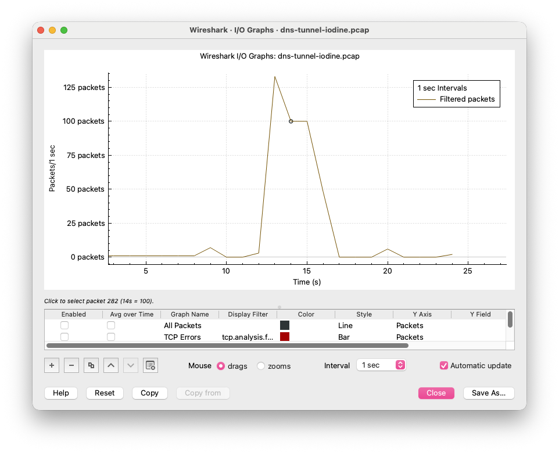This screenshot has height=453, width=559.
Task: Add a new graph with plus button
Action: pos(52,365)
